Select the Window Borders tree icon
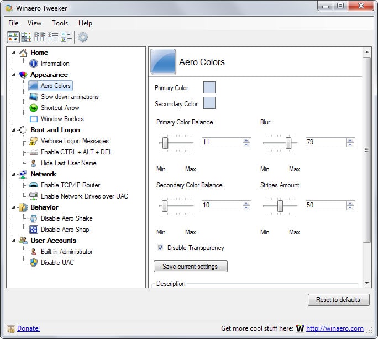 pos(34,119)
